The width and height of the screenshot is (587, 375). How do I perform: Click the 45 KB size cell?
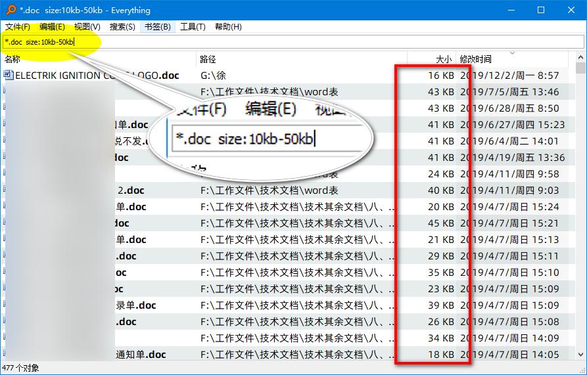tap(441, 223)
